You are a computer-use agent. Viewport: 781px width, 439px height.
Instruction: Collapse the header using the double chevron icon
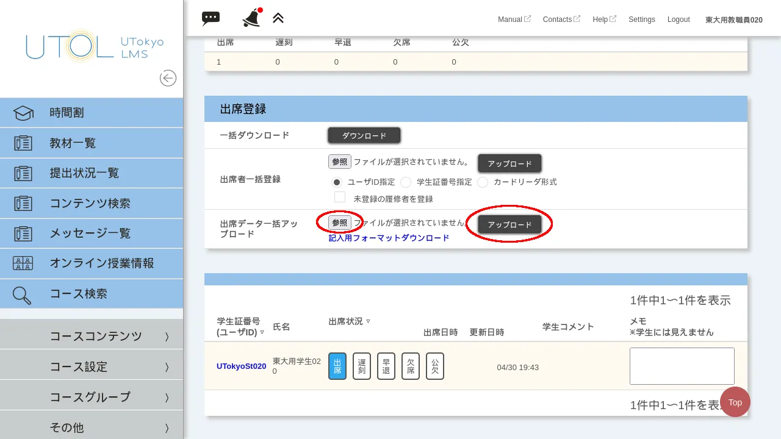[x=278, y=18]
